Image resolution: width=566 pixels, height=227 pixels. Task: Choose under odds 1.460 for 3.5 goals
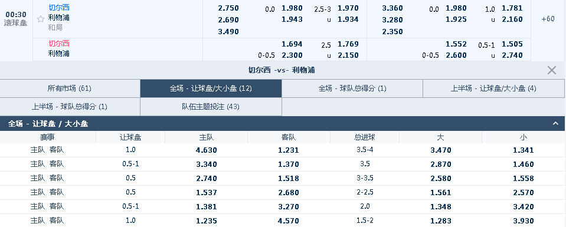click(x=523, y=164)
